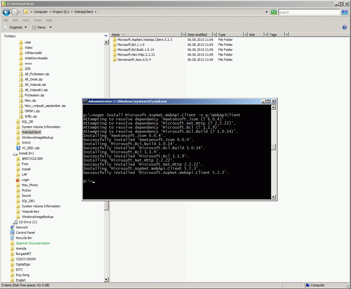This screenshot has width=351, height=289.
Task: Select Gpg4win Documentation green link
Action: click(33, 243)
